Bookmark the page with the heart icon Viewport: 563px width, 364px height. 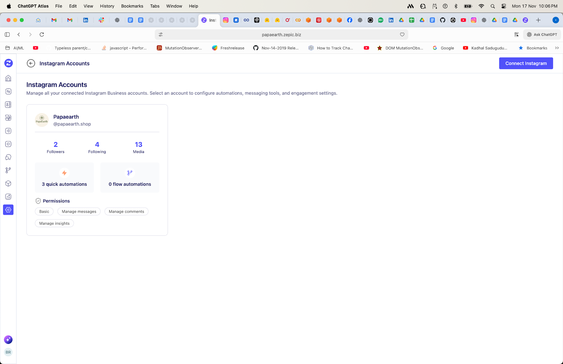pos(402,34)
